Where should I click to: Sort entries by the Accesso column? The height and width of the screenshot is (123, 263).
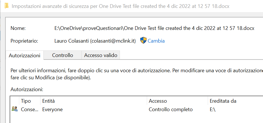click(158, 101)
